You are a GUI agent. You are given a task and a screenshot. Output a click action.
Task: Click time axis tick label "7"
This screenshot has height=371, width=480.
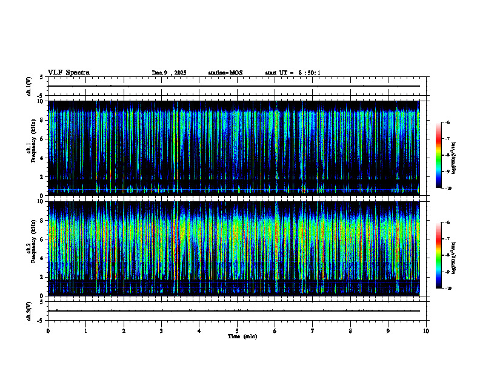click(313, 331)
